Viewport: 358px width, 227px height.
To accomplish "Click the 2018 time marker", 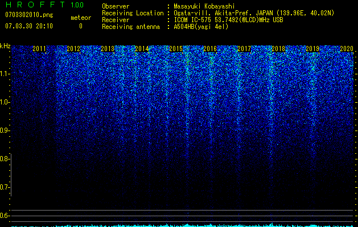I will [278, 49].
